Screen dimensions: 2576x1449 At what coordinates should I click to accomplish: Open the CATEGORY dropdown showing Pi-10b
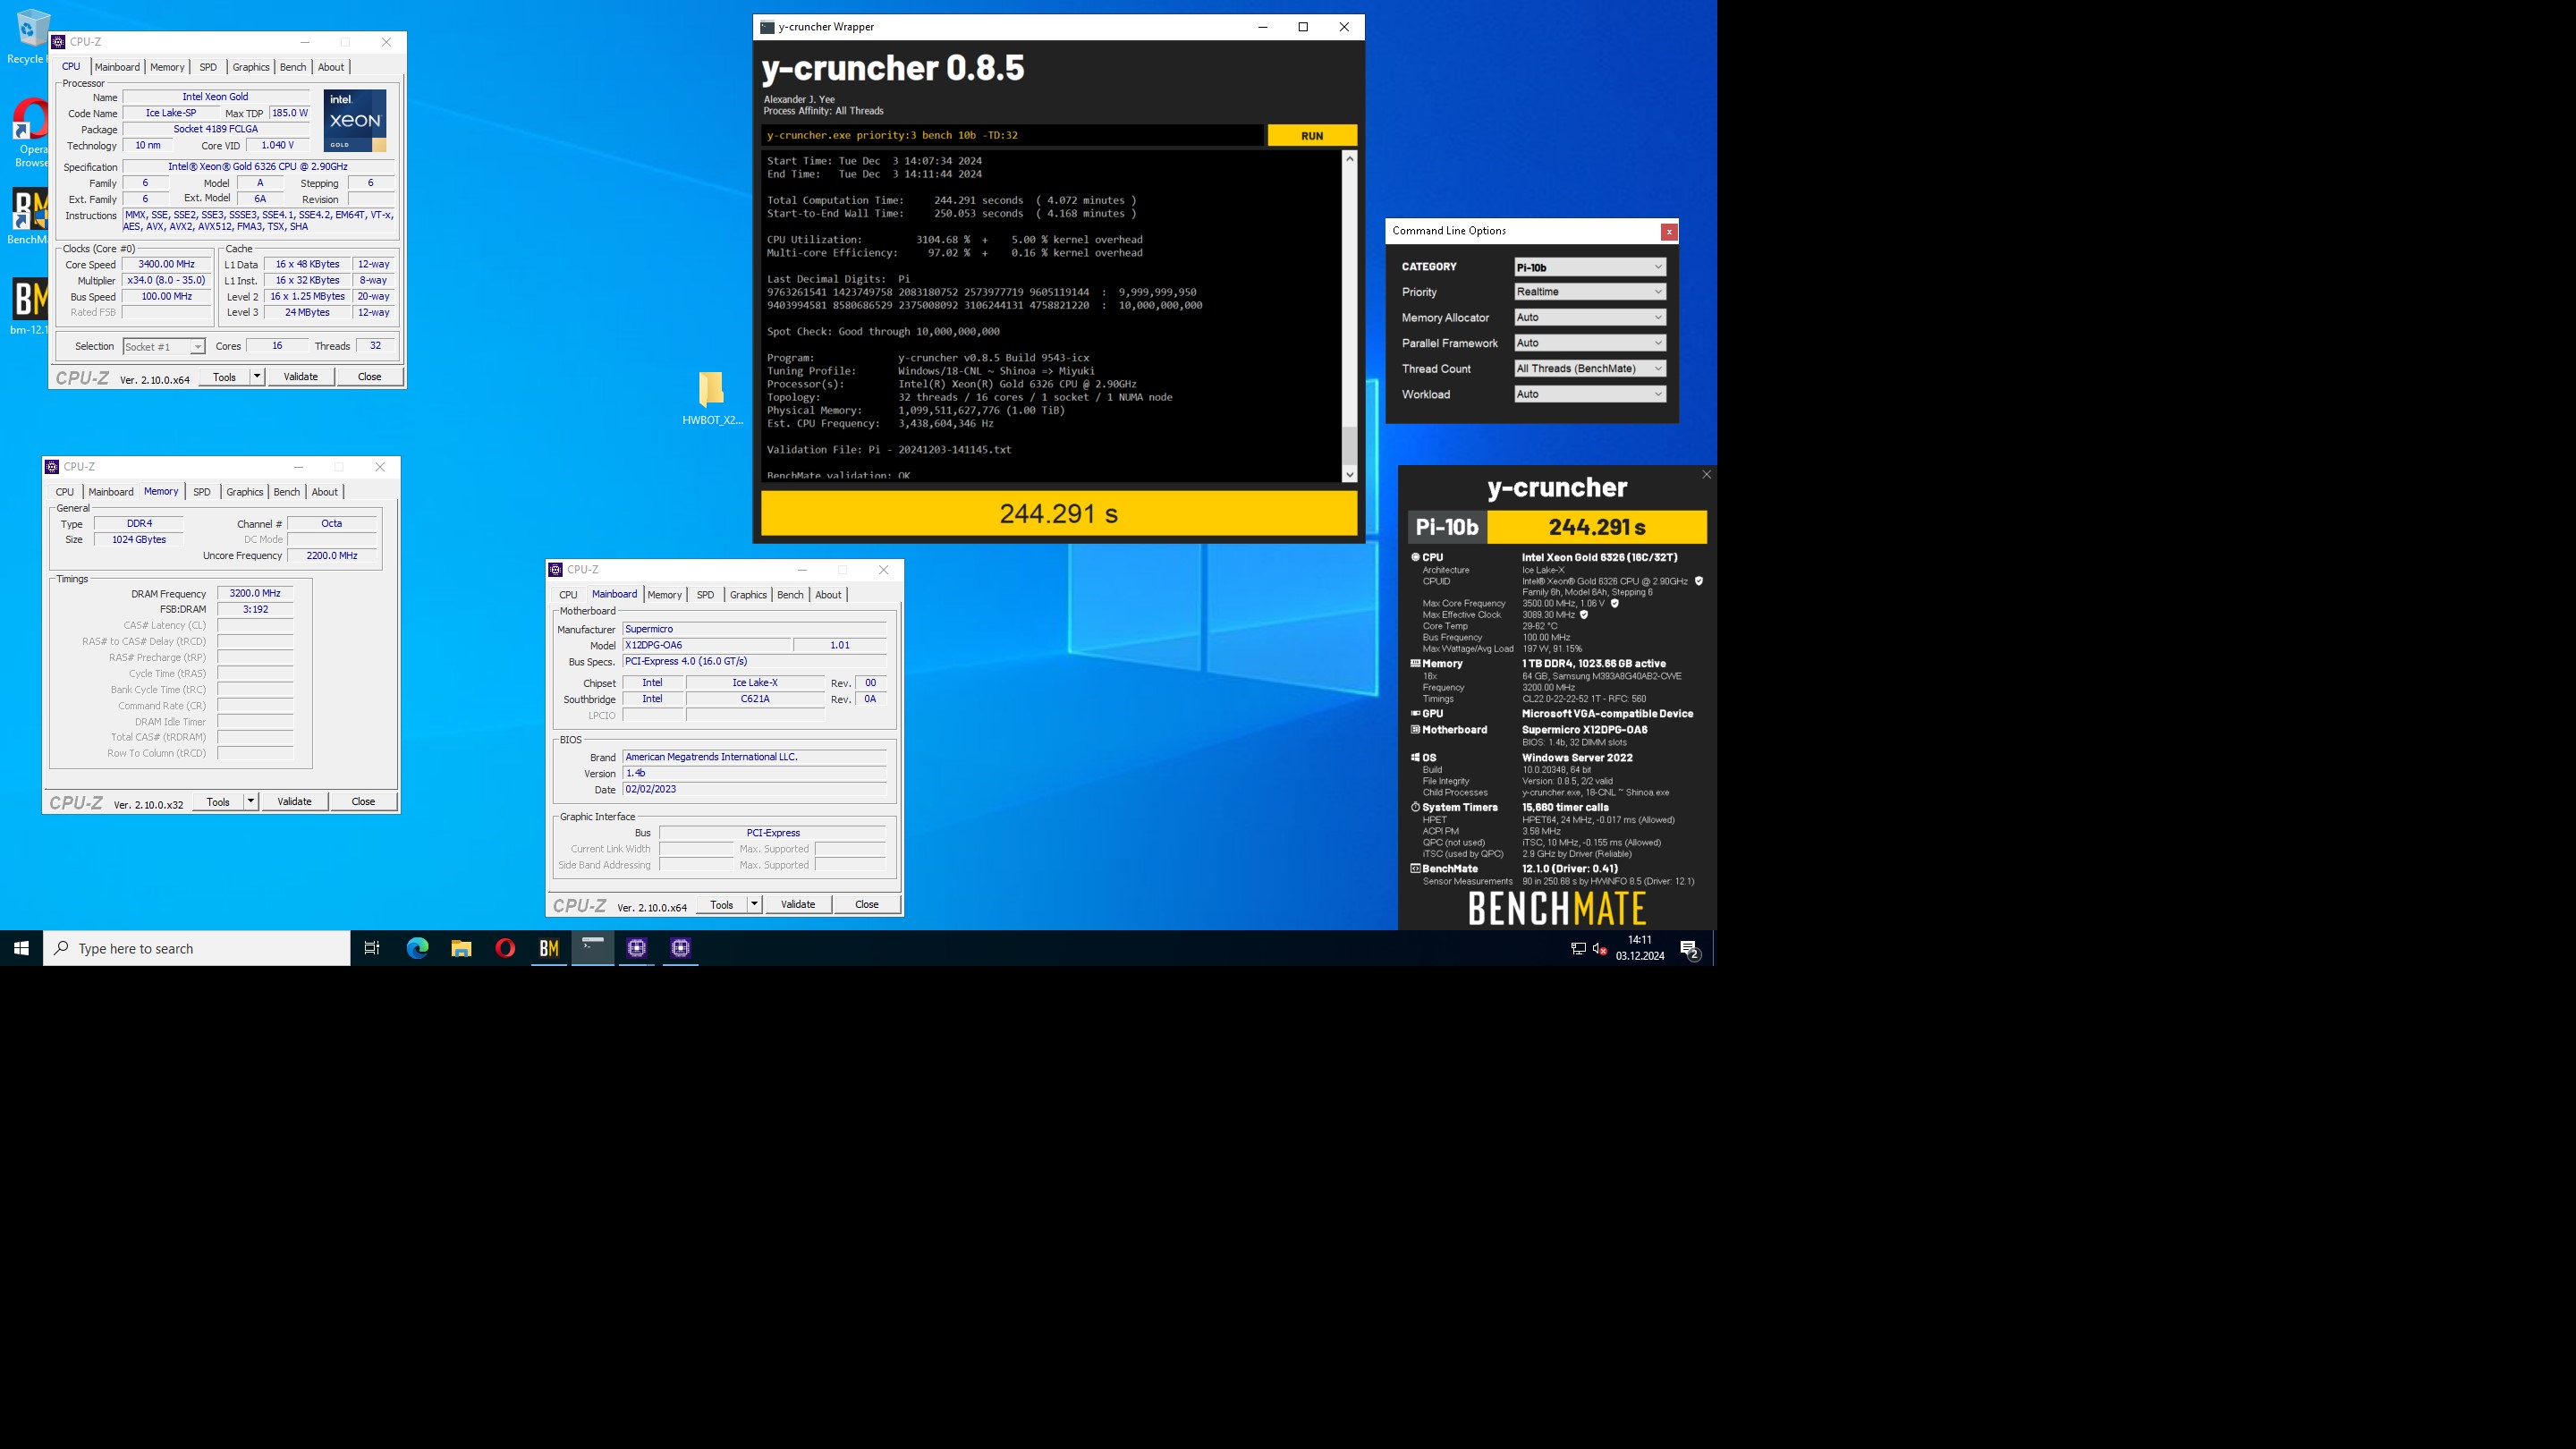(1589, 267)
